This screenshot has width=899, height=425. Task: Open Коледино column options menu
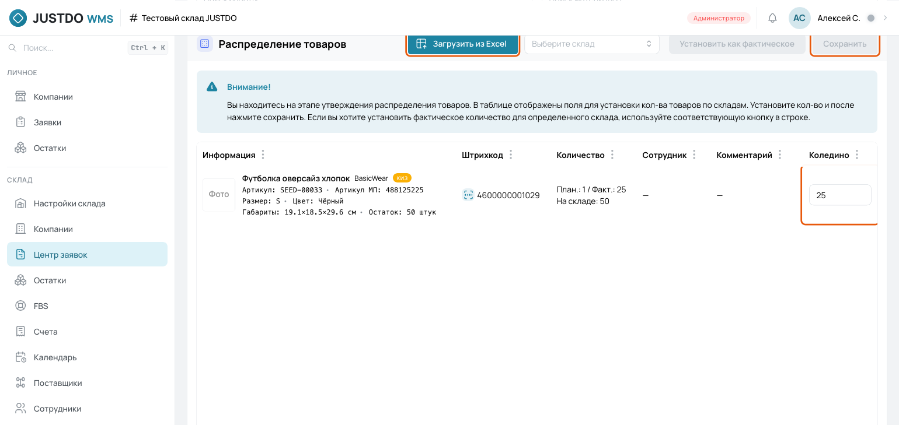[857, 154]
